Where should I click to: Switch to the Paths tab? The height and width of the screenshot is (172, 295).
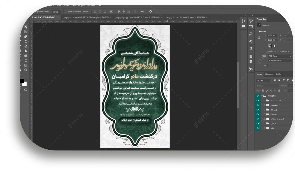tap(278, 74)
